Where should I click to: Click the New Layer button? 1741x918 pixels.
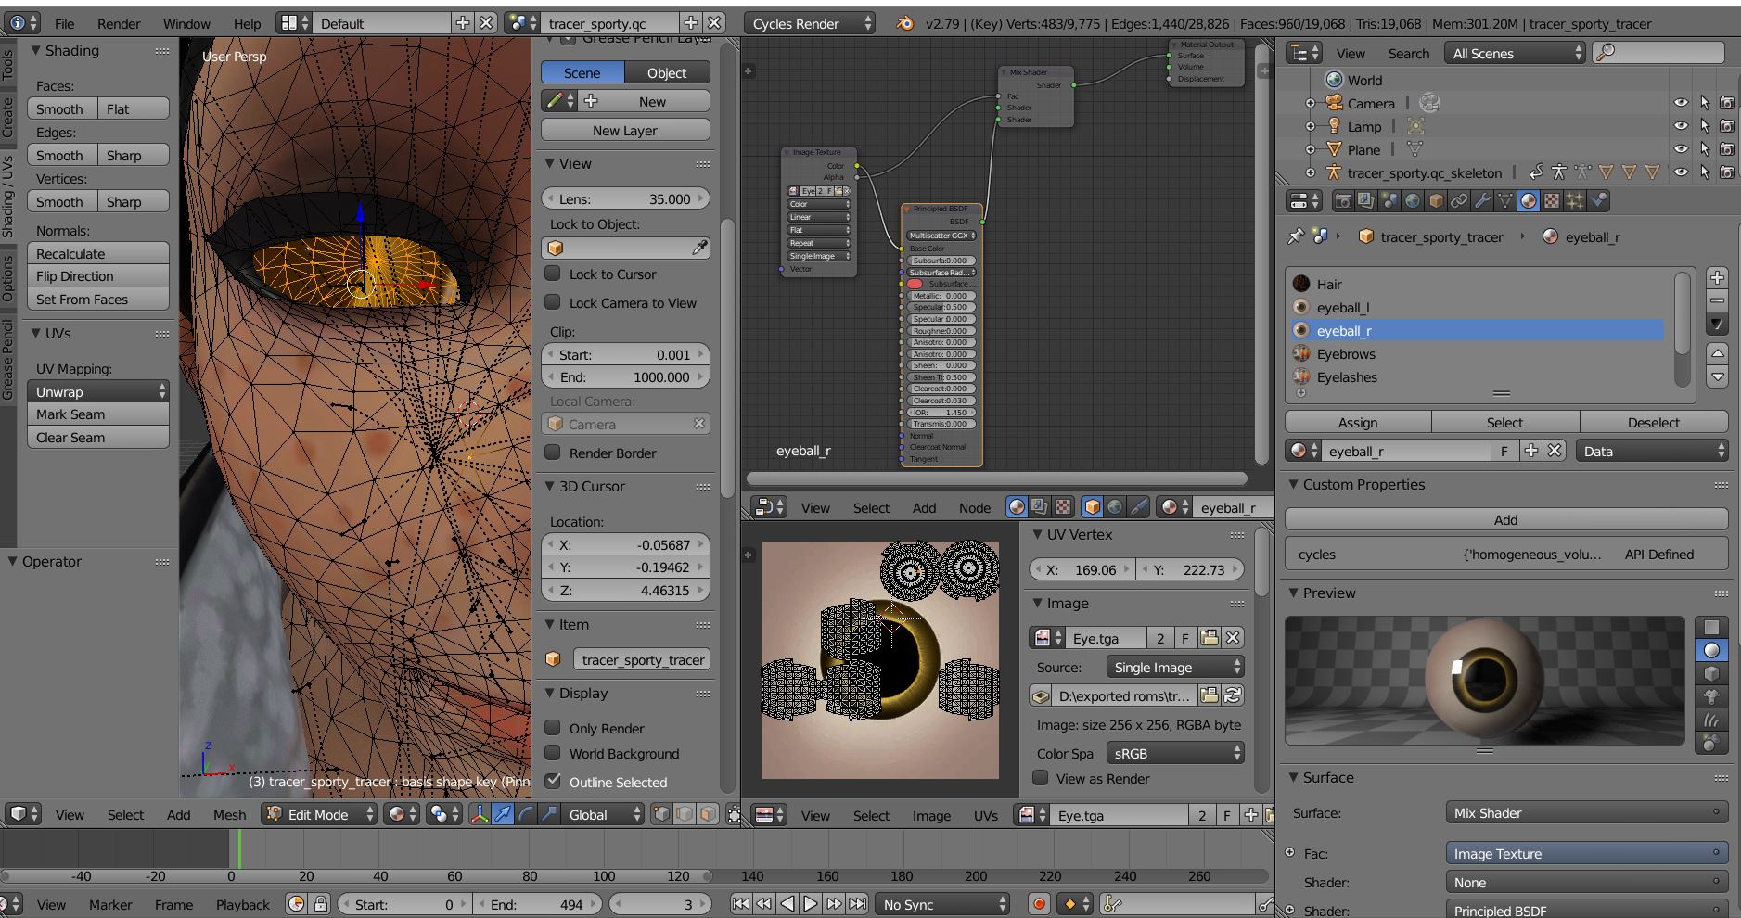625,130
